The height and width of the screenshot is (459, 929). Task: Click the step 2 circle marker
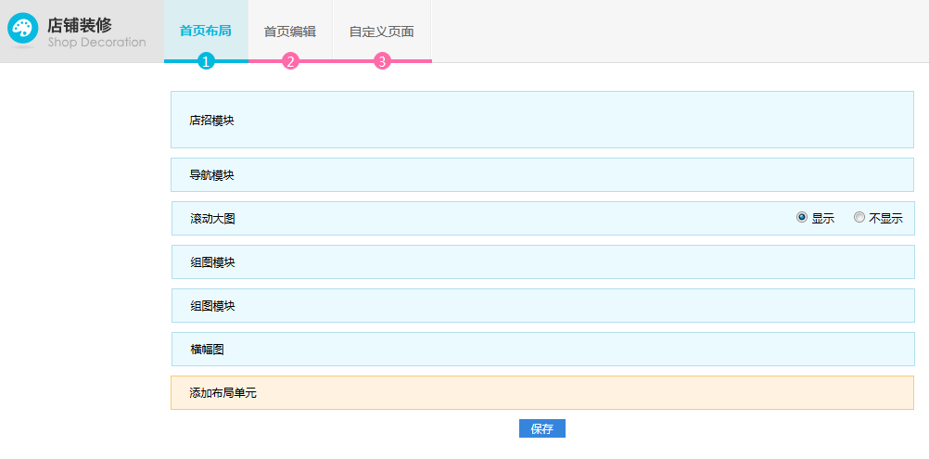click(290, 61)
